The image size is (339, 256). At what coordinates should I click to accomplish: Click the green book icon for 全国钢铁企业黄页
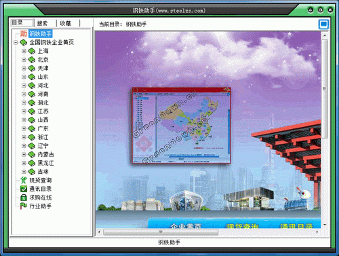tap(24, 42)
